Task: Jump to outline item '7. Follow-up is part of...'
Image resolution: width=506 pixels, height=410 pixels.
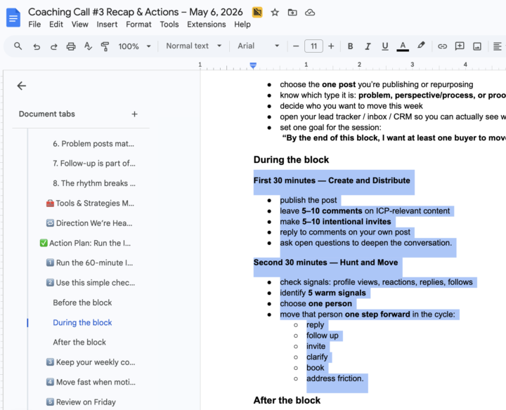Action: (x=94, y=164)
